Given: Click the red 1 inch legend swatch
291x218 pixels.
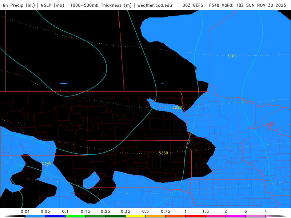Looking at the screenshot, I should (x=196, y=216).
